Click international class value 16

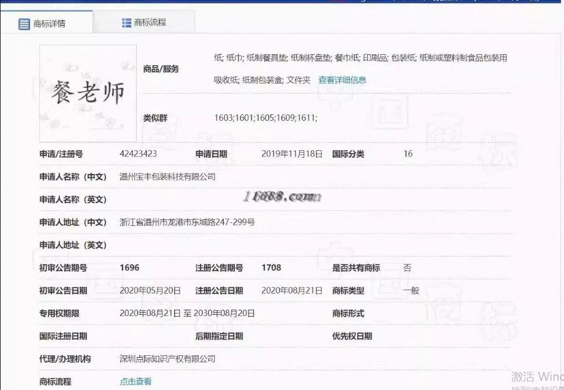(x=408, y=154)
